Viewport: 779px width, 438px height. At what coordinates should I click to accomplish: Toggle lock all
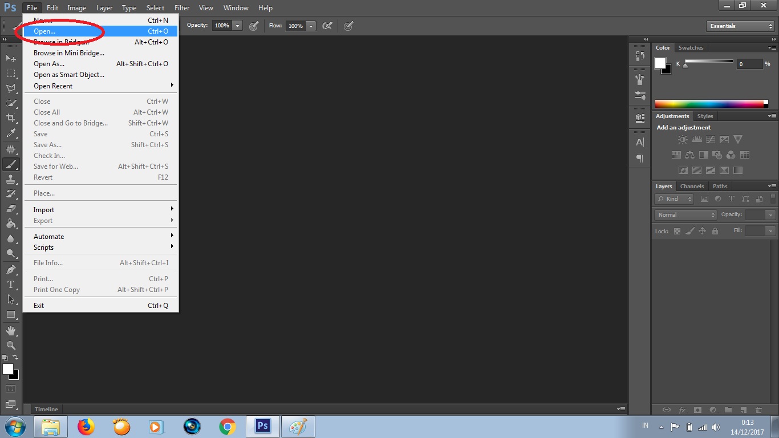click(x=715, y=231)
